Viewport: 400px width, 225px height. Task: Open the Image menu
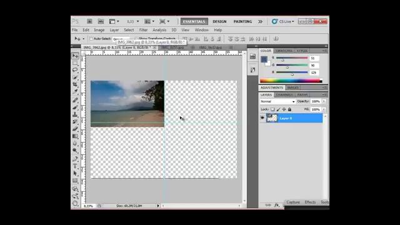point(99,30)
